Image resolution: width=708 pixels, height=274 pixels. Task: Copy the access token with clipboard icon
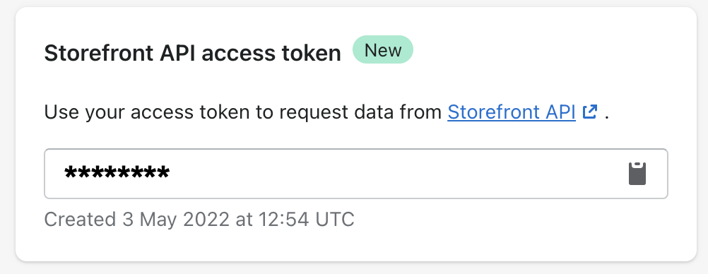pyautogui.click(x=637, y=174)
